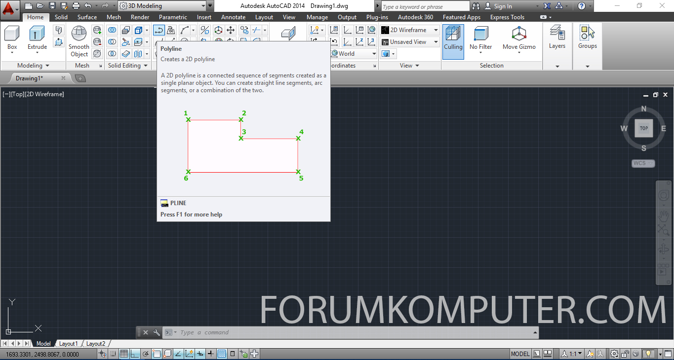The width and height of the screenshot is (674, 360).
Task: Undo the last action
Action: [x=87, y=6]
